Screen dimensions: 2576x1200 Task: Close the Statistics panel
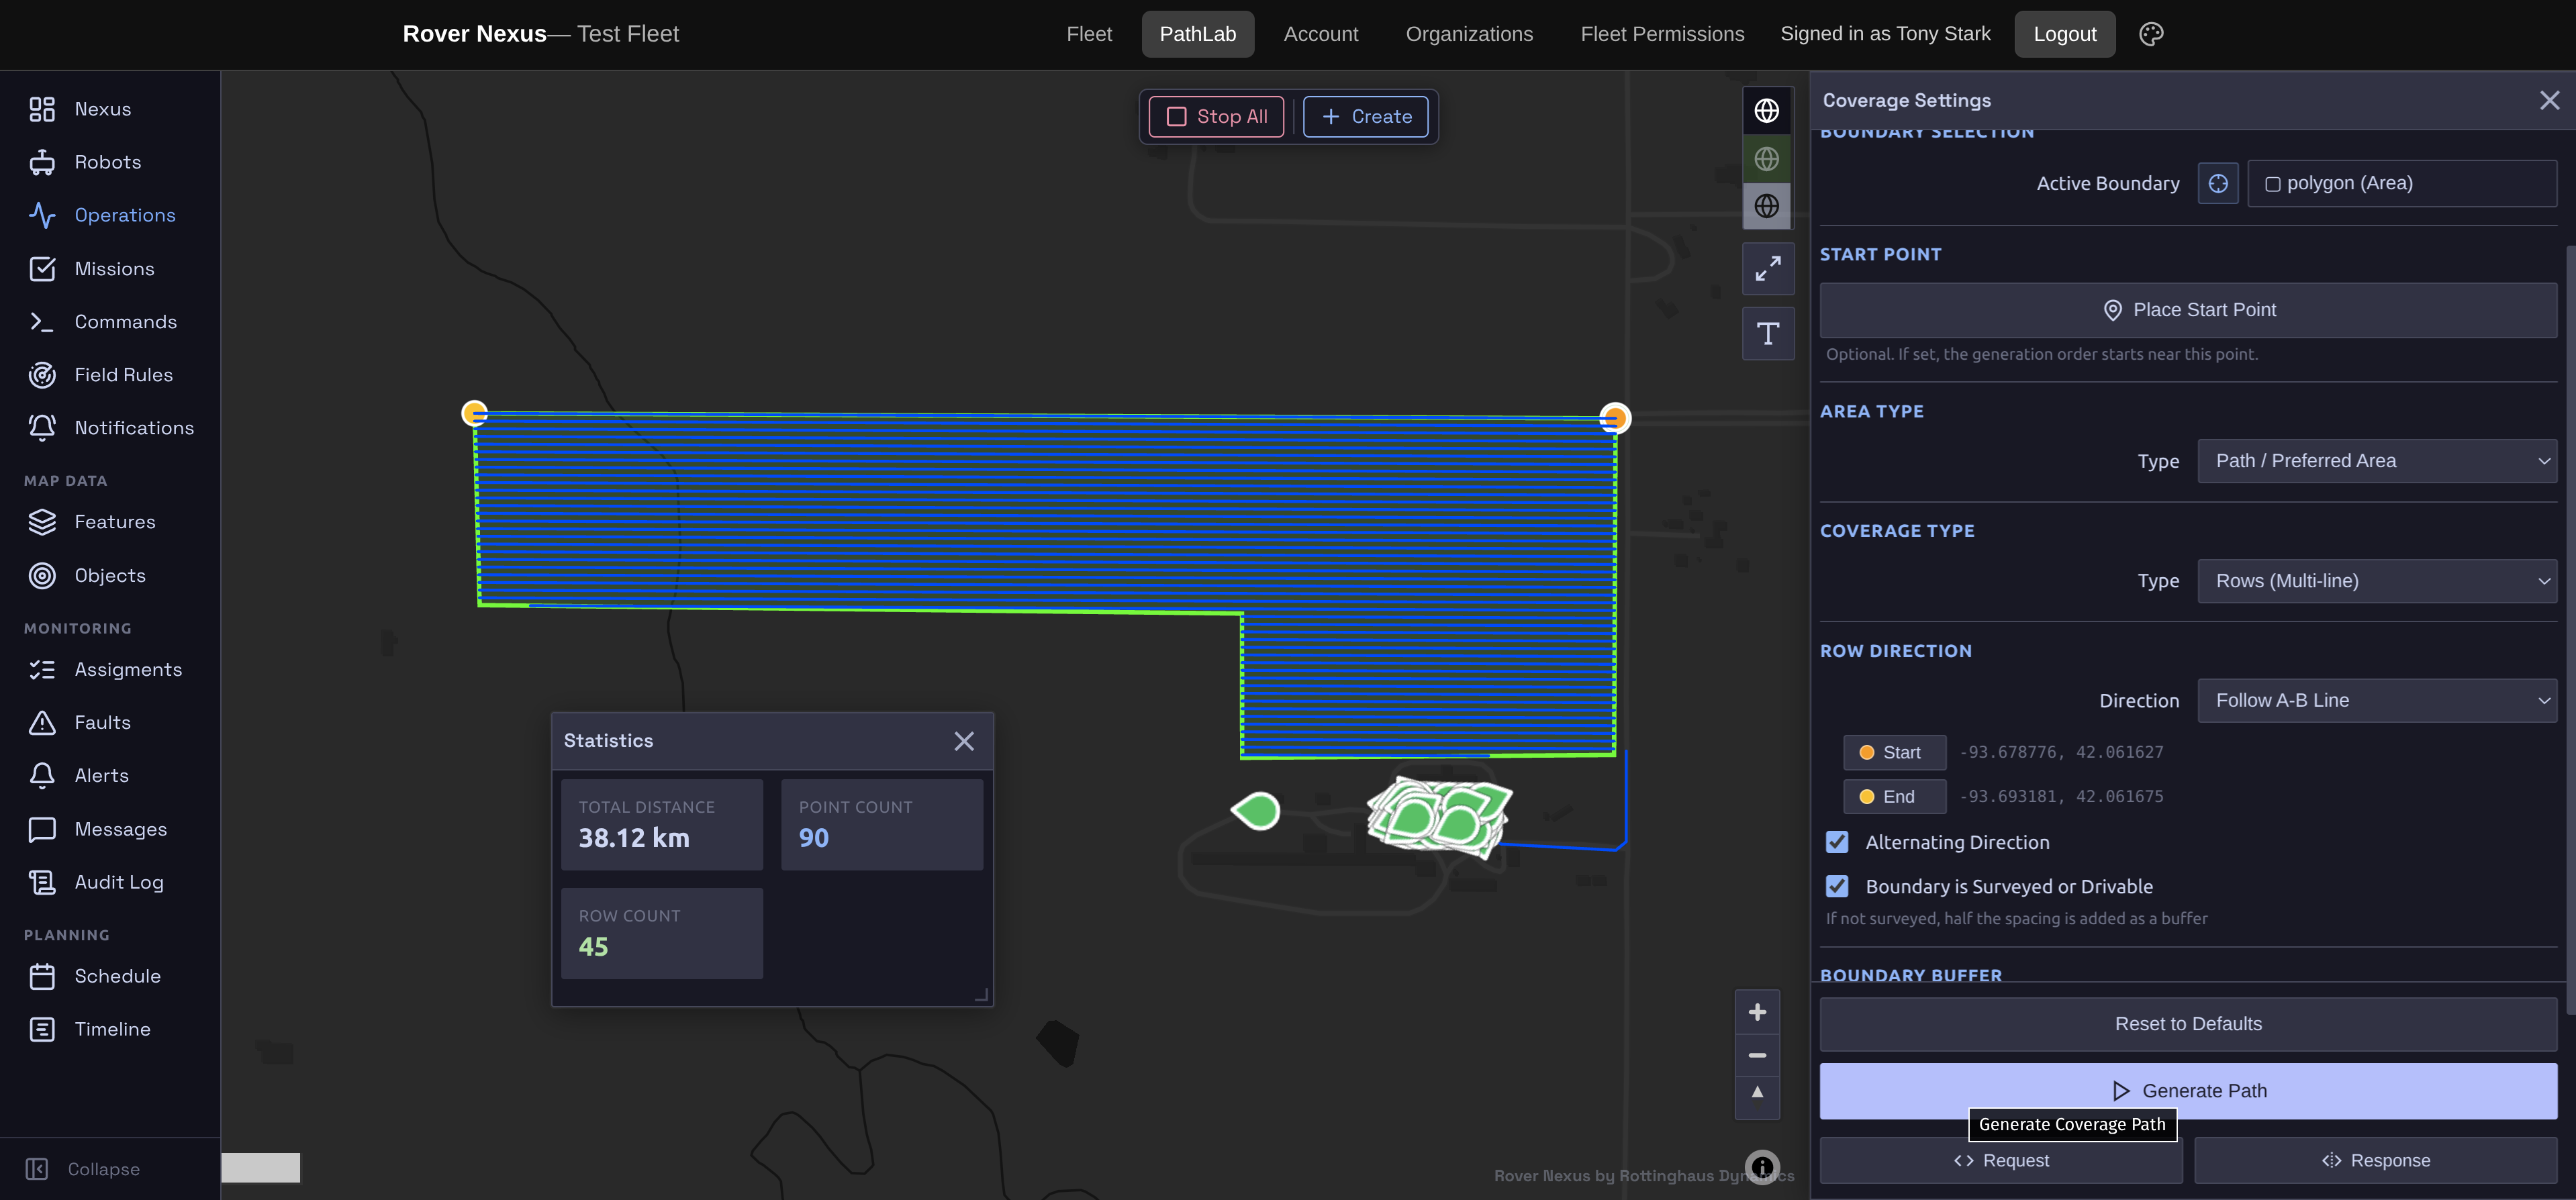point(964,741)
